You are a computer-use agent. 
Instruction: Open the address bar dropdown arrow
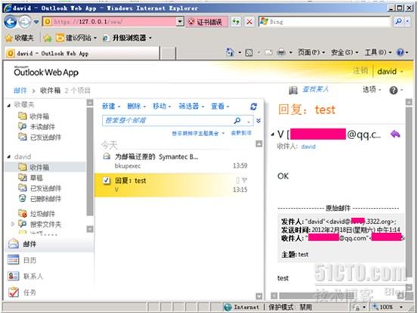tap(180, 22)
